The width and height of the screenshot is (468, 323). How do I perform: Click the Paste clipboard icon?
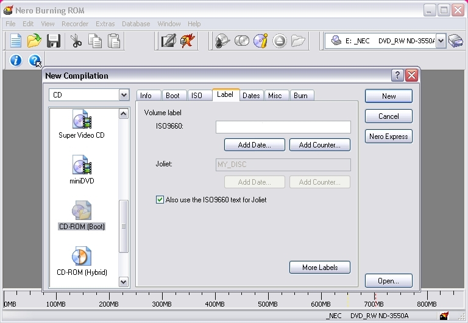tap(114, 41)
